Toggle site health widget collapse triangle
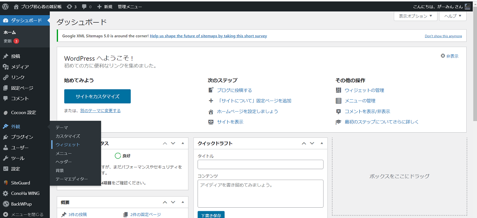This screenshot has height=218, width=477. (182, 143)
